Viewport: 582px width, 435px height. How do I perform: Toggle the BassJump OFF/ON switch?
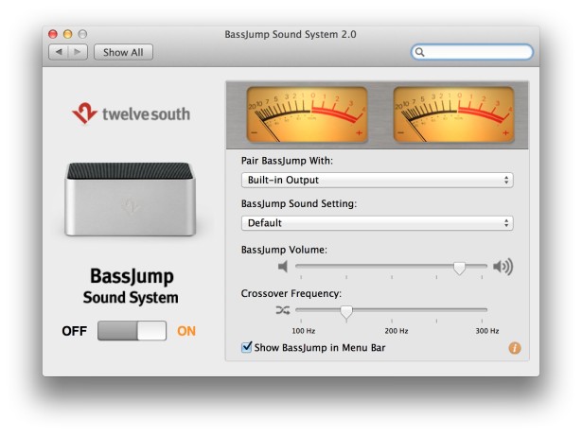click(x=132, y=331)
